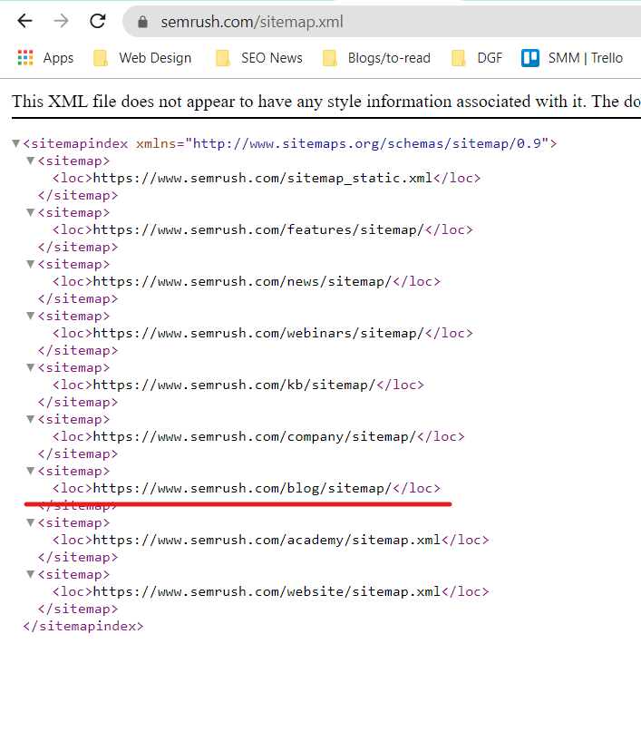This screenshot has width=641, height=741.
Task: Click the company/sitemap/ loc URL
Action: coord(255,436)
